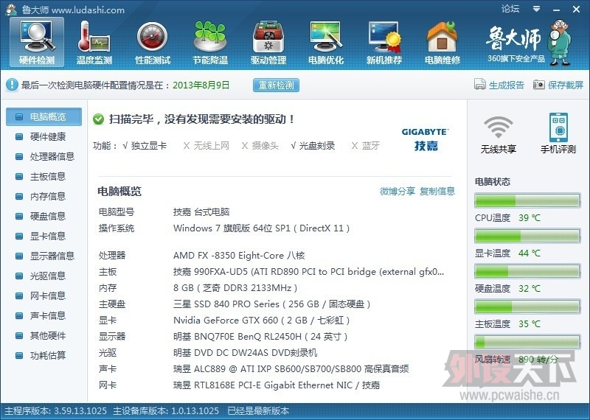The image size is (590, 420).
Task: Click 生成报告 generate report icon
Action: point(499,85)
